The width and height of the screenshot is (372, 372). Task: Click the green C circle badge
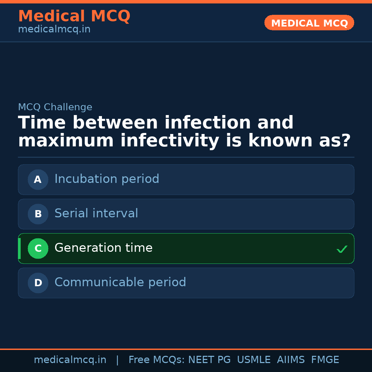click(38, 248)
